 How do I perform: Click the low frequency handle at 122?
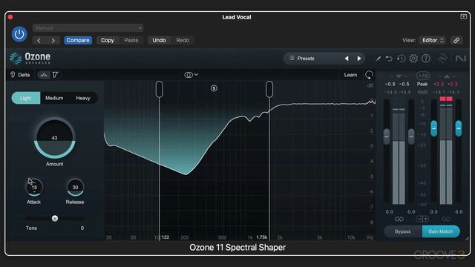[x=160, y=89]
